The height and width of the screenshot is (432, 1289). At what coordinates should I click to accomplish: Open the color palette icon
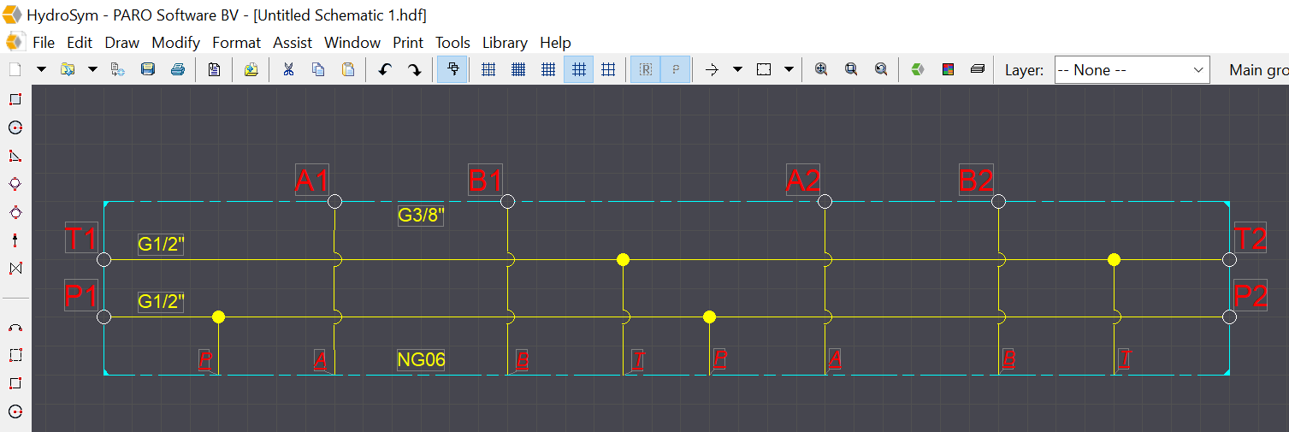pos(948,70)
